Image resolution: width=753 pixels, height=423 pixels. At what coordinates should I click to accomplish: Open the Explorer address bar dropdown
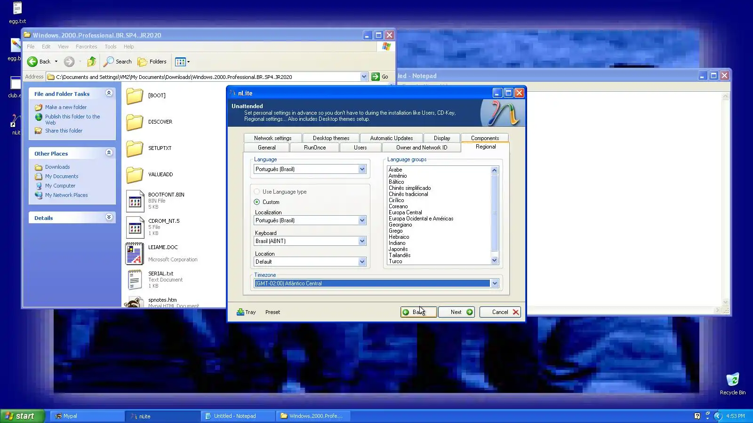pos(364,77)
